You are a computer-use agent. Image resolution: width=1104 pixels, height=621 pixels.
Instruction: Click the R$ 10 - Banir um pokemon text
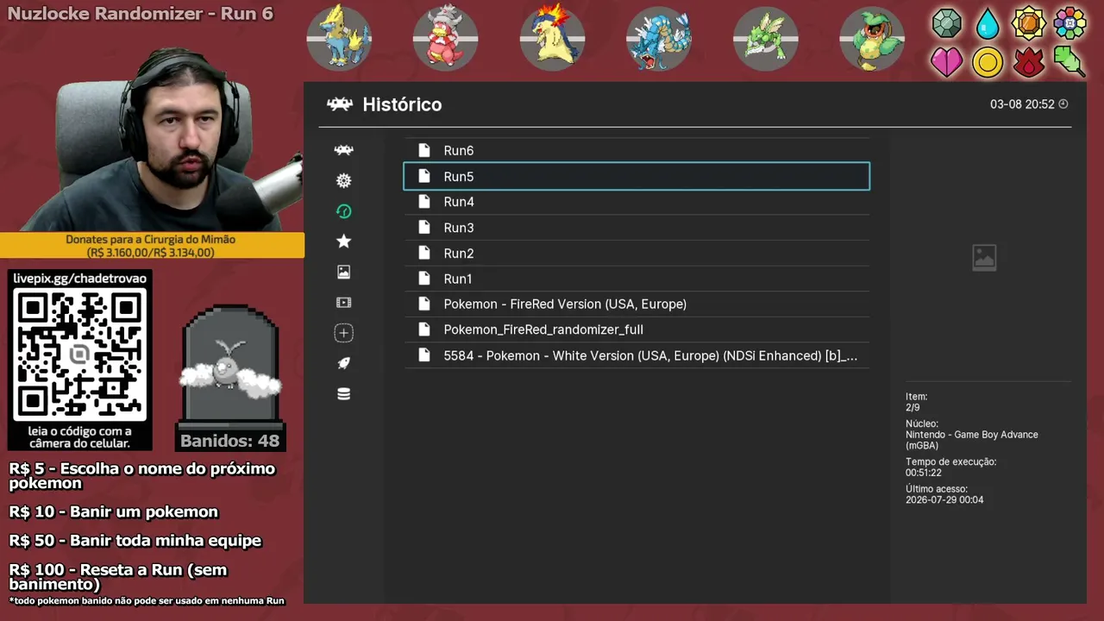114,511
